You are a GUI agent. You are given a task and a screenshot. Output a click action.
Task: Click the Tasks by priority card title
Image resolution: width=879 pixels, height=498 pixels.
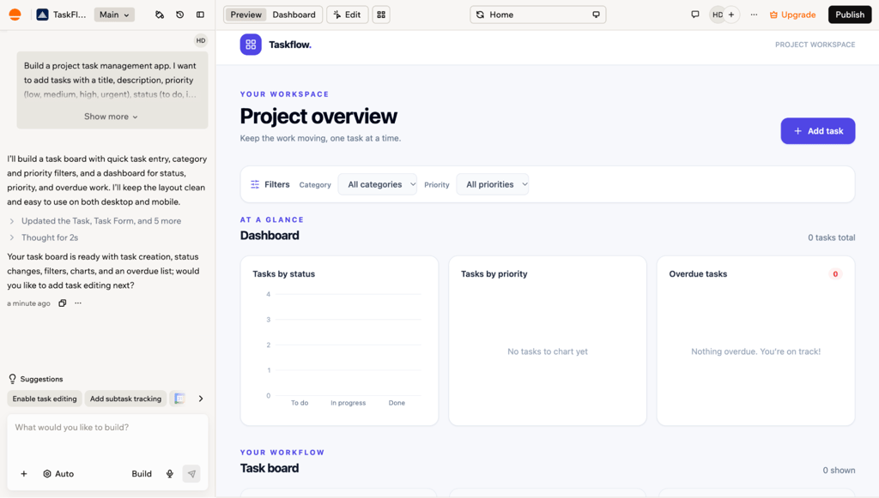tap(494, 273)
